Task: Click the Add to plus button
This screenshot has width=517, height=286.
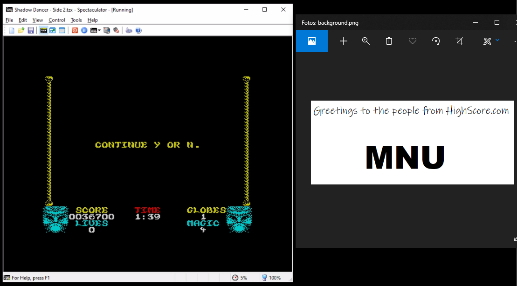Action: [x=344, y=41]
